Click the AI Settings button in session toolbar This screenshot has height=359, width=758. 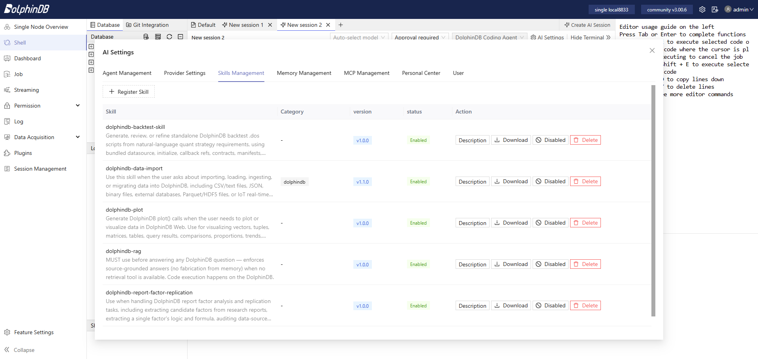tap(547, 37)
